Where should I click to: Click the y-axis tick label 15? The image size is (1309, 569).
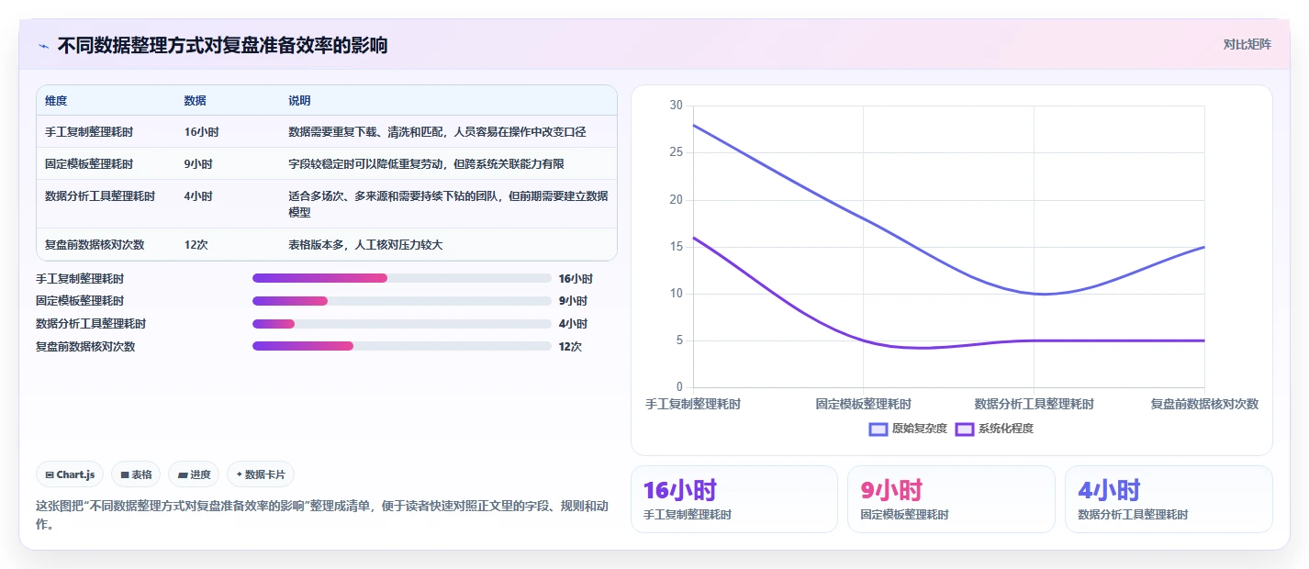[677, 247]
